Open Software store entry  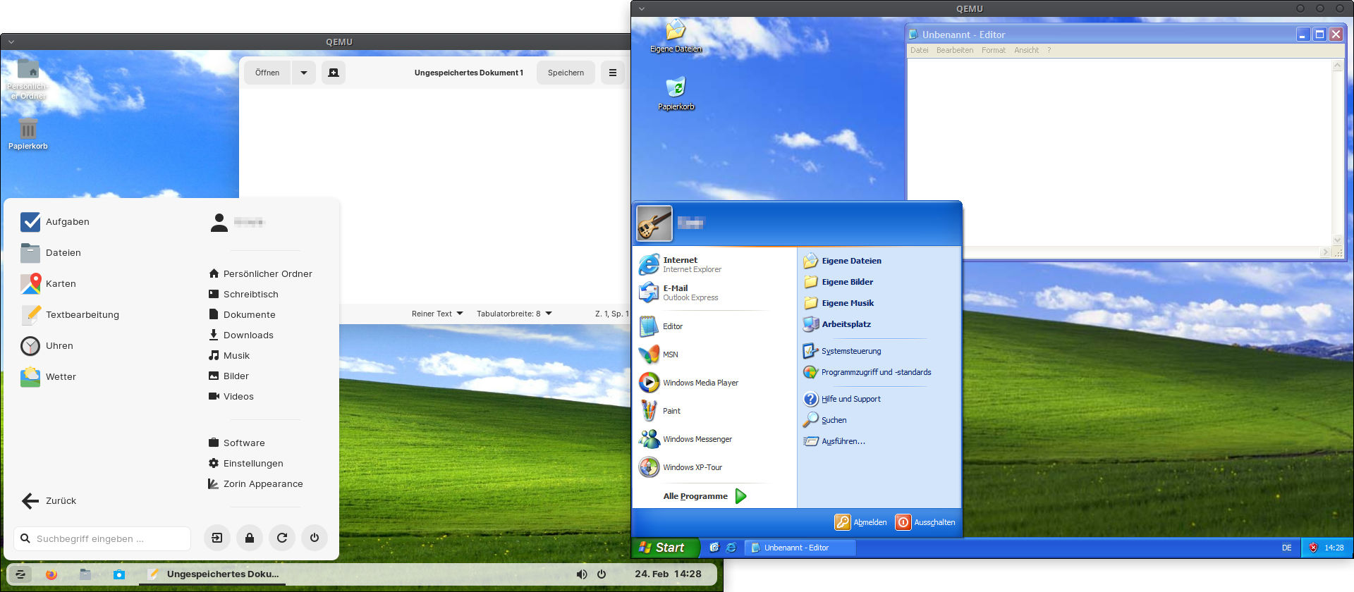coord(237,443)
